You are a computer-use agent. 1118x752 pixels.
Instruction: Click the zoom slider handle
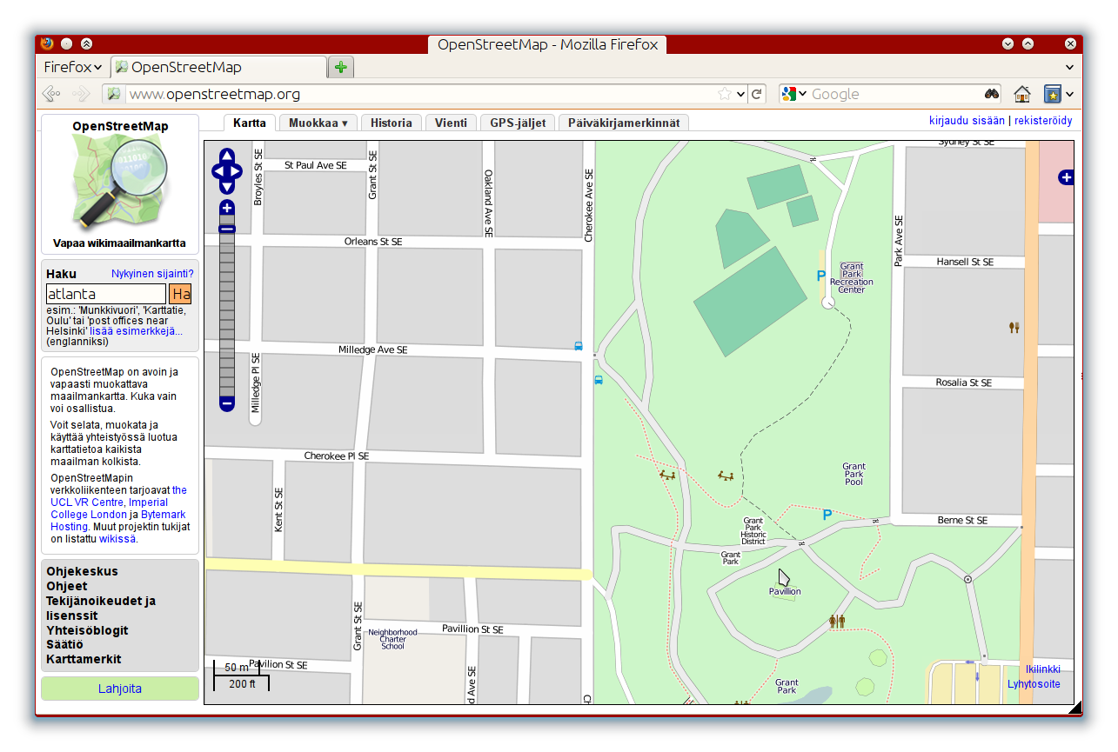click(x=227, y=229)
